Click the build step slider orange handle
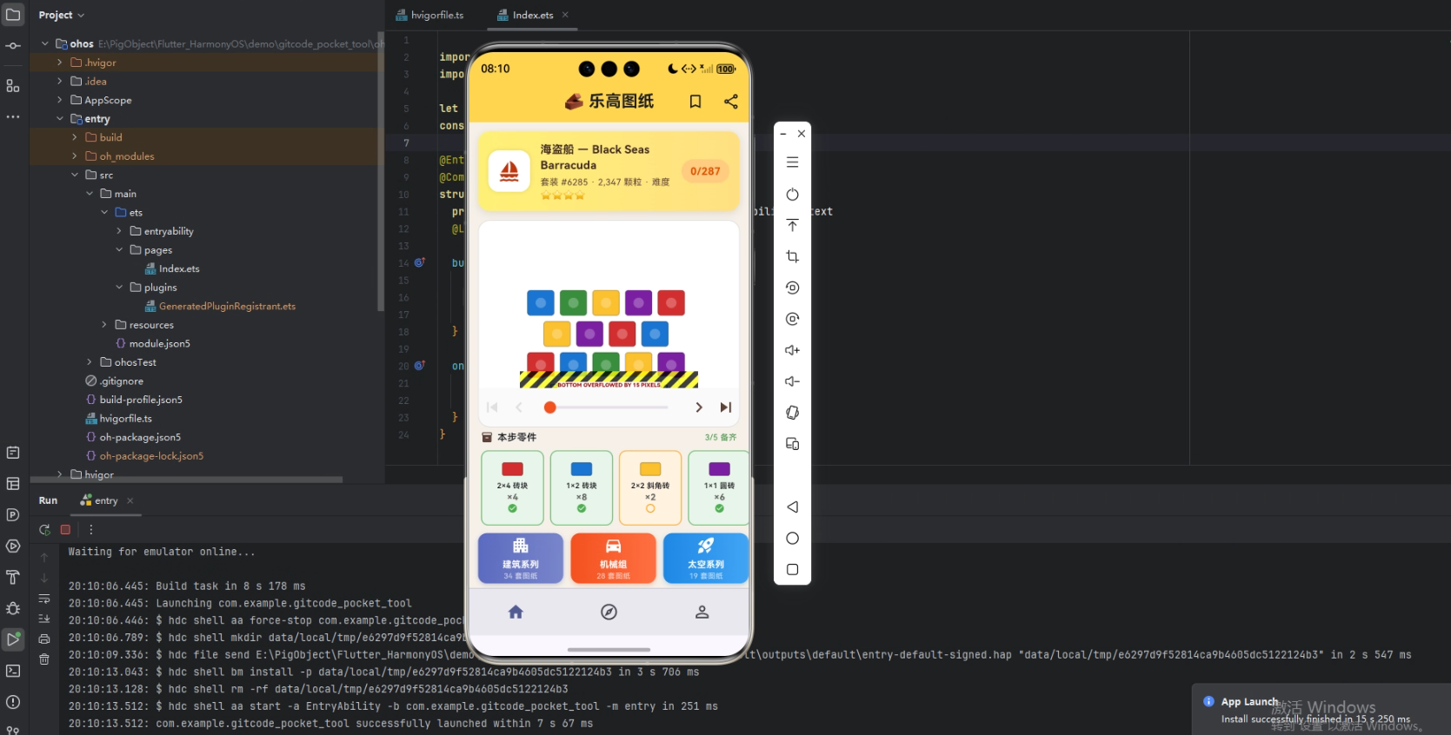This screenshot has width=1451, height=735. click(549, 407)
